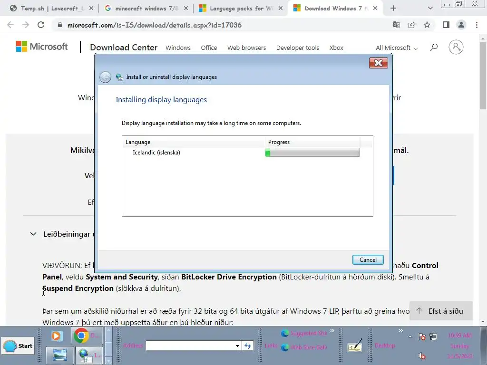487x365 pixels.
Task: Expand the All Microsoft dropdown
Action: (397, 48)
